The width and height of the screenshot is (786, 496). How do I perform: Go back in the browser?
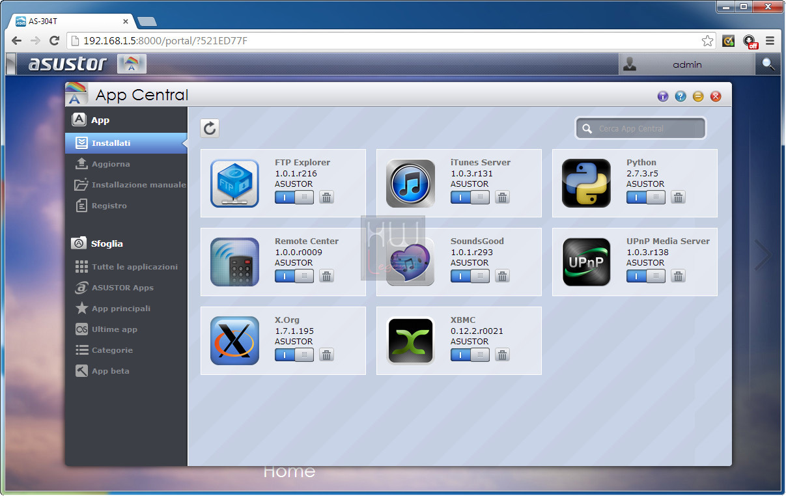[17, 41]
